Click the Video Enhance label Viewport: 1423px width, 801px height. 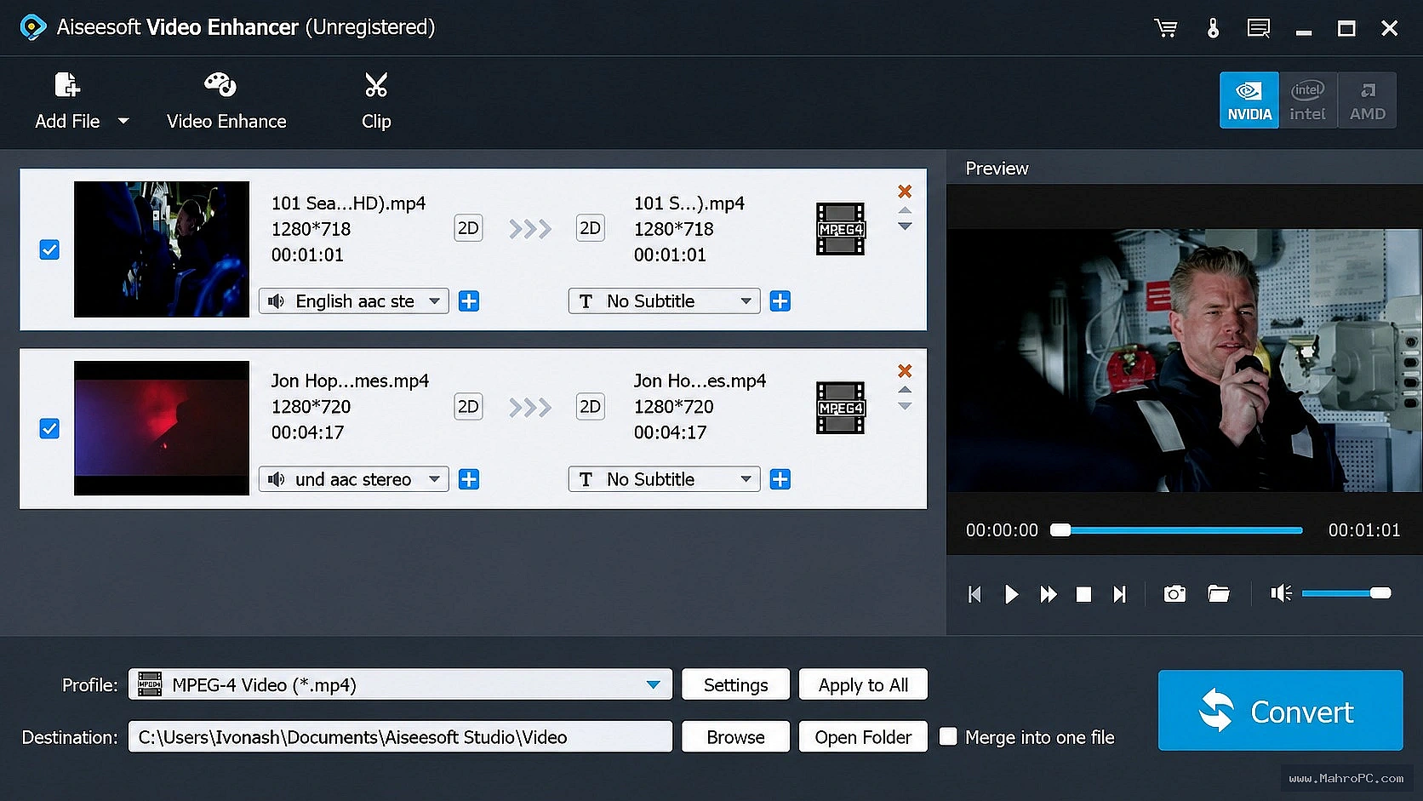tap(226, 122)
